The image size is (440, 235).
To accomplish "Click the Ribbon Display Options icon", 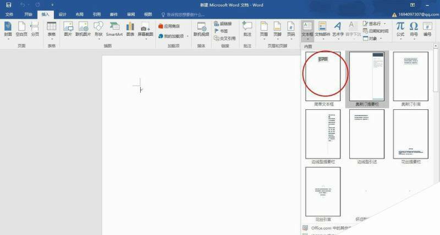I will [x=412, y=5].
